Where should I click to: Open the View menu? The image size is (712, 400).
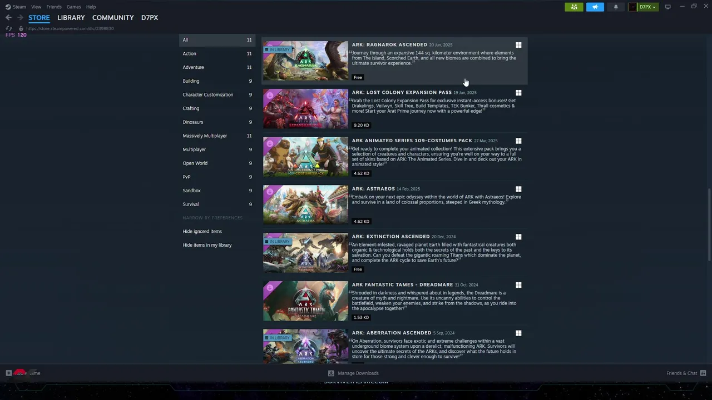(36, 7)
